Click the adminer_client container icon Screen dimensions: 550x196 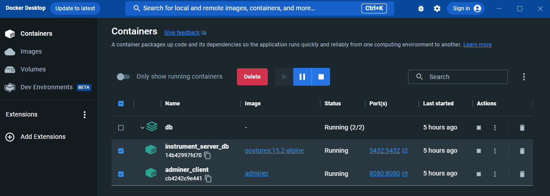point(151,173)
